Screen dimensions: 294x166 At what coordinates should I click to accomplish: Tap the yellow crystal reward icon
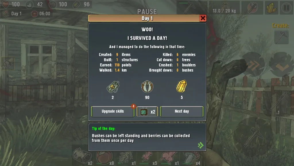(181, 86)
